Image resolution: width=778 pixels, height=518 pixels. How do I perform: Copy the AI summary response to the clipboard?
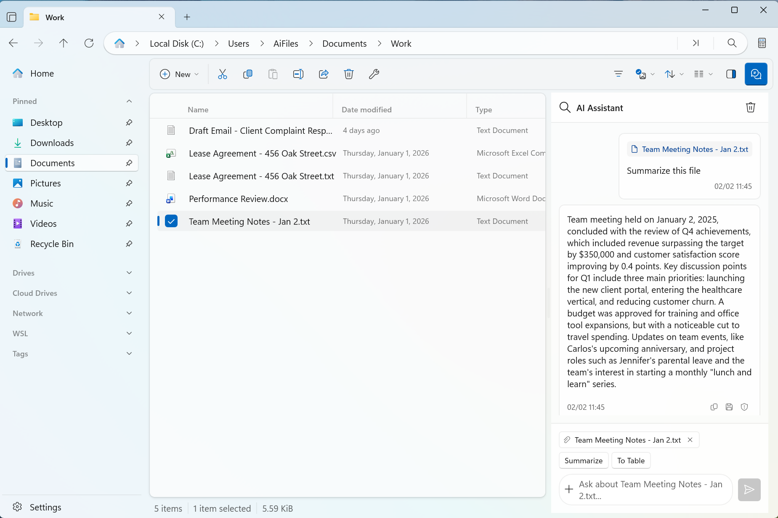tap(714, 407)
